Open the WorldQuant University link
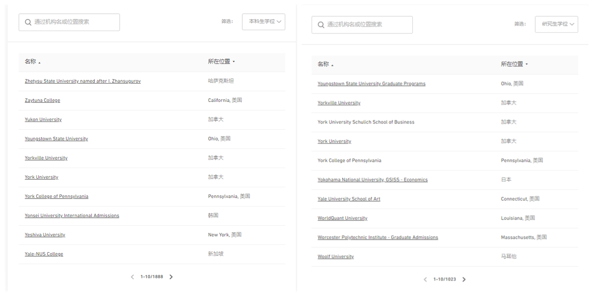The width and height of the screenshot is (593, 296). coord(342,218)
